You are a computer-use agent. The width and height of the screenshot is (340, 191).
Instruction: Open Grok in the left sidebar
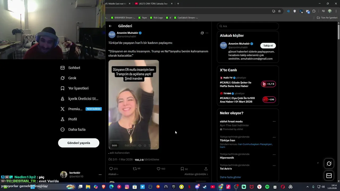point(69,78)
